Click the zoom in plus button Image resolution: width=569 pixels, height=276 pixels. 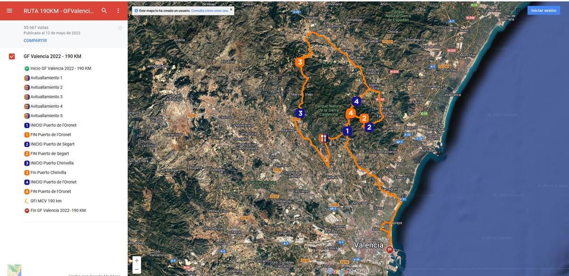(135, 259)
